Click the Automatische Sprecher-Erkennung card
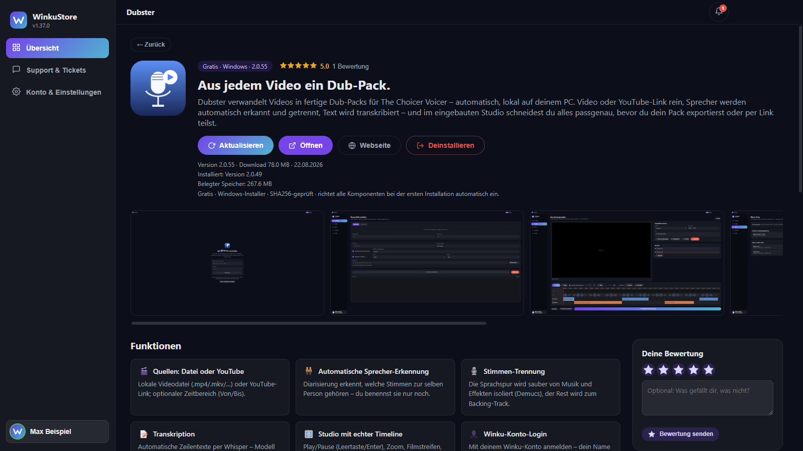Viewport: 803px width, 451px height. 375,387
